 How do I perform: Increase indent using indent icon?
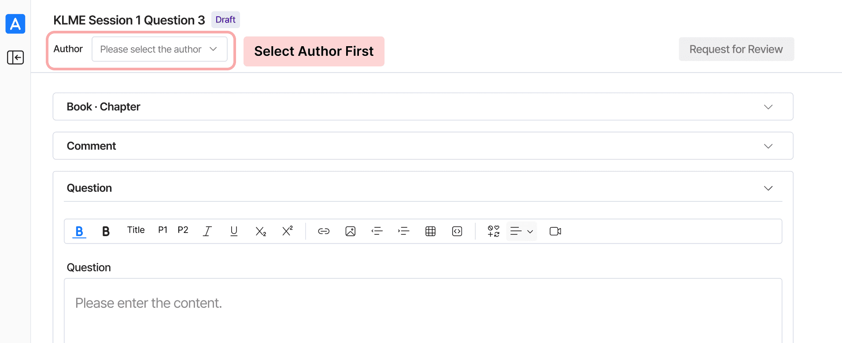pos(403,231)
